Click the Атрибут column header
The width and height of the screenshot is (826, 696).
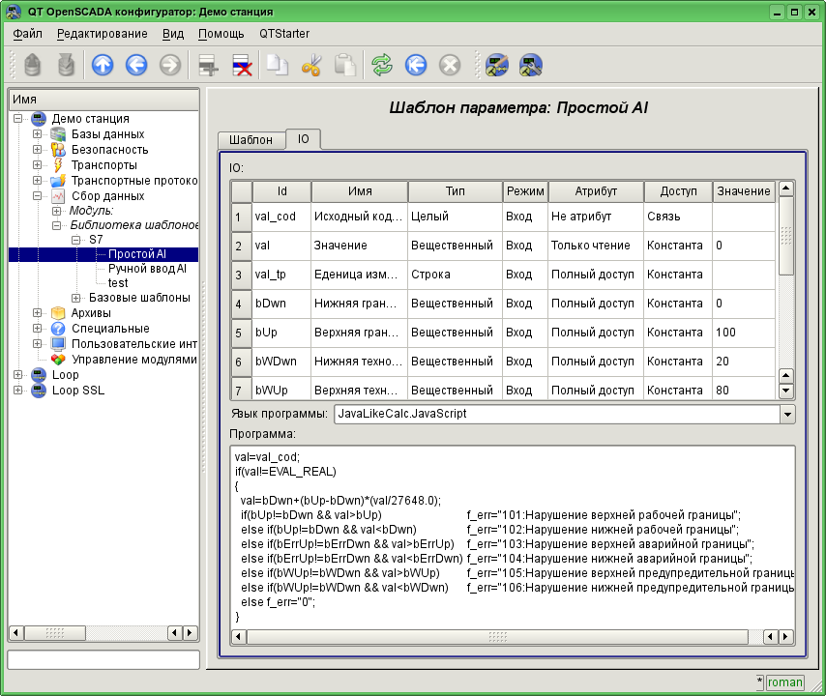(596, 191)
